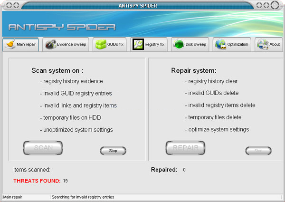Screen dimensions: 285x202
Task: Click the Stop button in Repair panel
Action: (258, 151)
